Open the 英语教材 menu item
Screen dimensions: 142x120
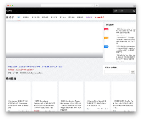click(26, 17)
